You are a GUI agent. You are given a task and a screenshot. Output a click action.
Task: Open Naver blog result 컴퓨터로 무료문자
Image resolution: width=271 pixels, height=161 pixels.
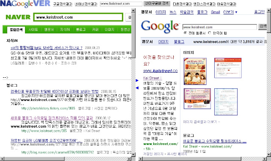point(55,91)
